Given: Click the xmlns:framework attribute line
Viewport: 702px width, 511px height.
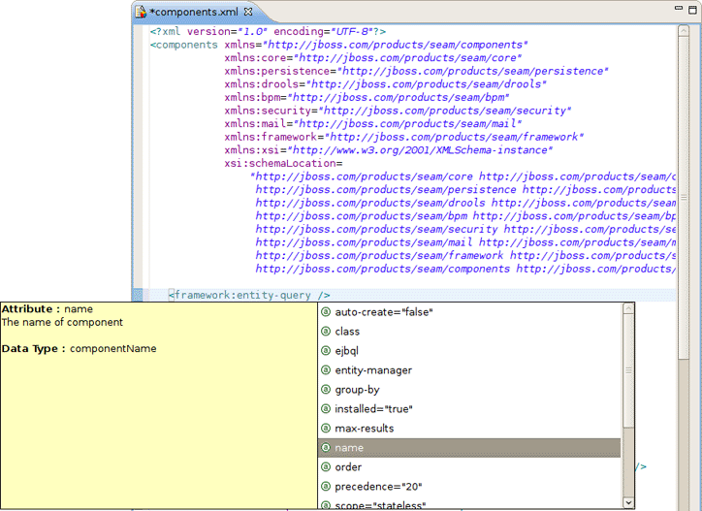Looking at the screenshot, I should click(403, 137).
